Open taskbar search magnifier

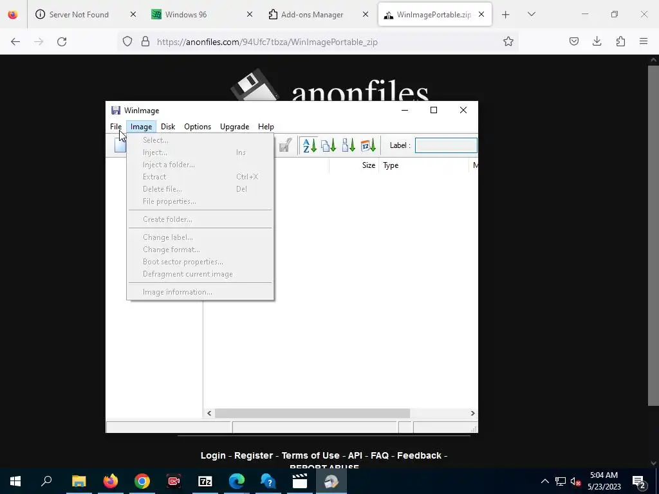46,481
